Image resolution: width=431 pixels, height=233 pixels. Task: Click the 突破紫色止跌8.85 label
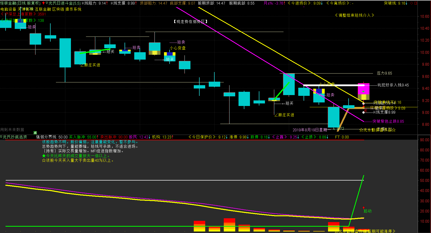[388, 121]
